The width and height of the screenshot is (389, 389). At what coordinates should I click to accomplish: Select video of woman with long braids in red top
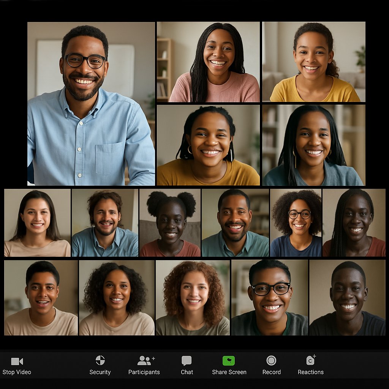(x=354, y=223)
